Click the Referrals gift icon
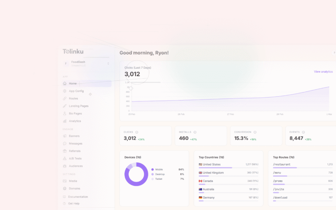 65,151
